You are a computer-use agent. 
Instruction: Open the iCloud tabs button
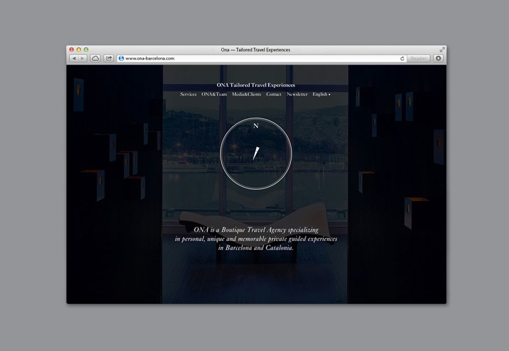[x=95, y=59]
